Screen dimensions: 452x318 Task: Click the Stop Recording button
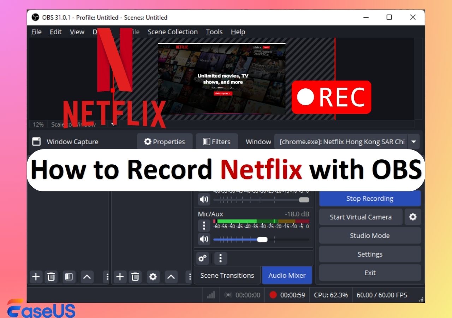pyautogui.click(x=370, y=199)
